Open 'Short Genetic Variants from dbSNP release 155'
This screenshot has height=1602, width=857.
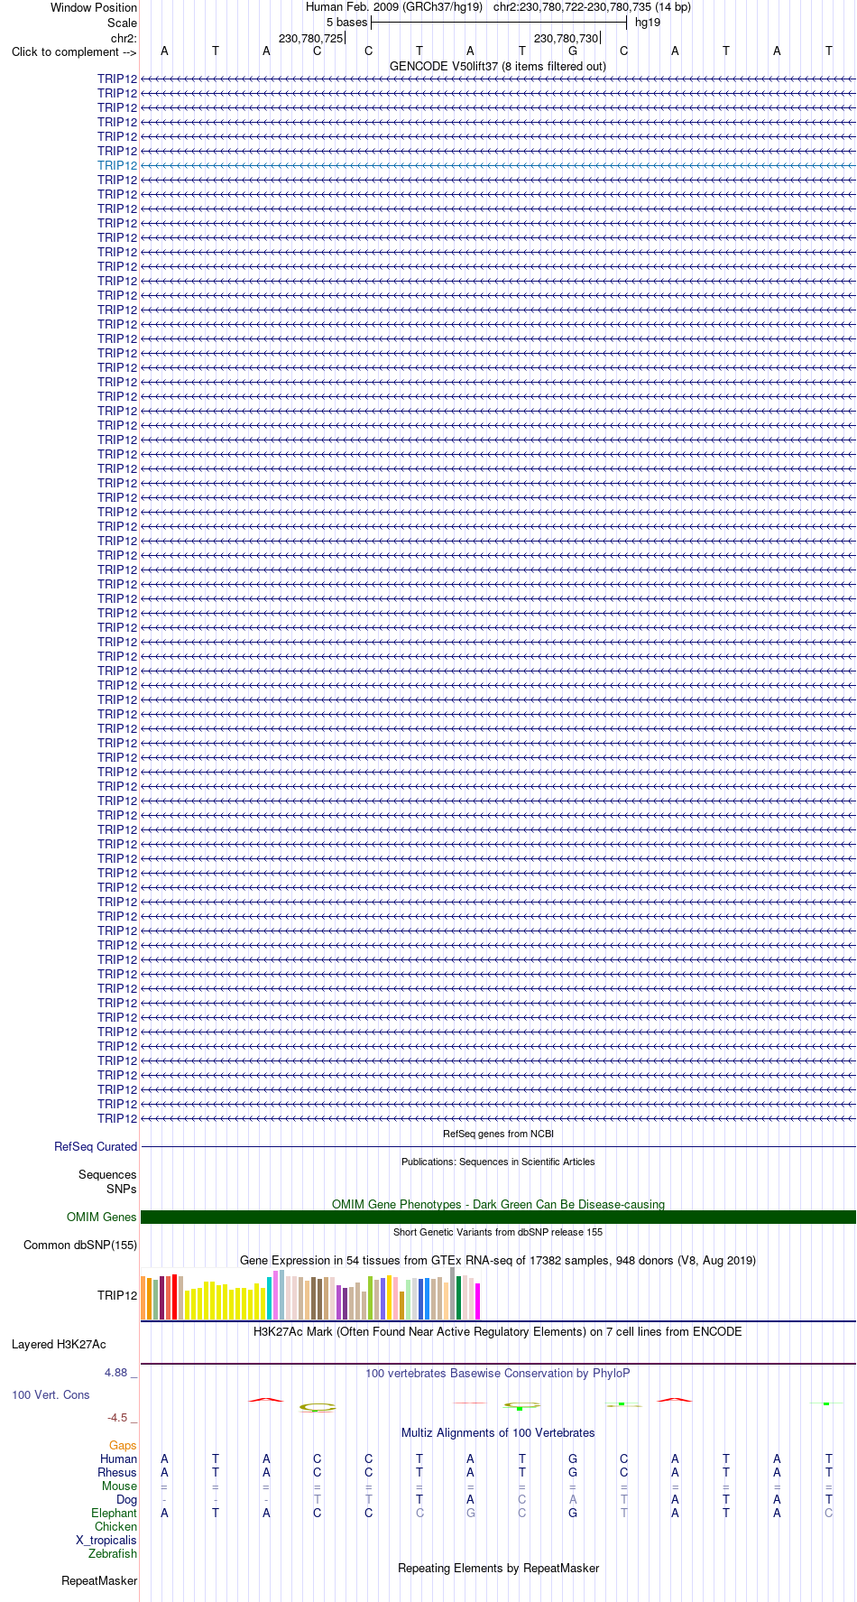click(498, 1232)
